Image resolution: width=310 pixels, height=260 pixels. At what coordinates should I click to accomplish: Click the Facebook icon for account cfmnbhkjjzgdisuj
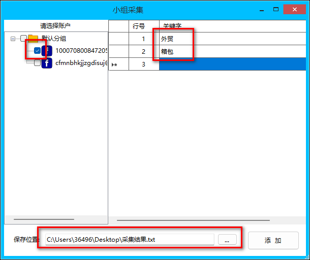coord(47,63)
